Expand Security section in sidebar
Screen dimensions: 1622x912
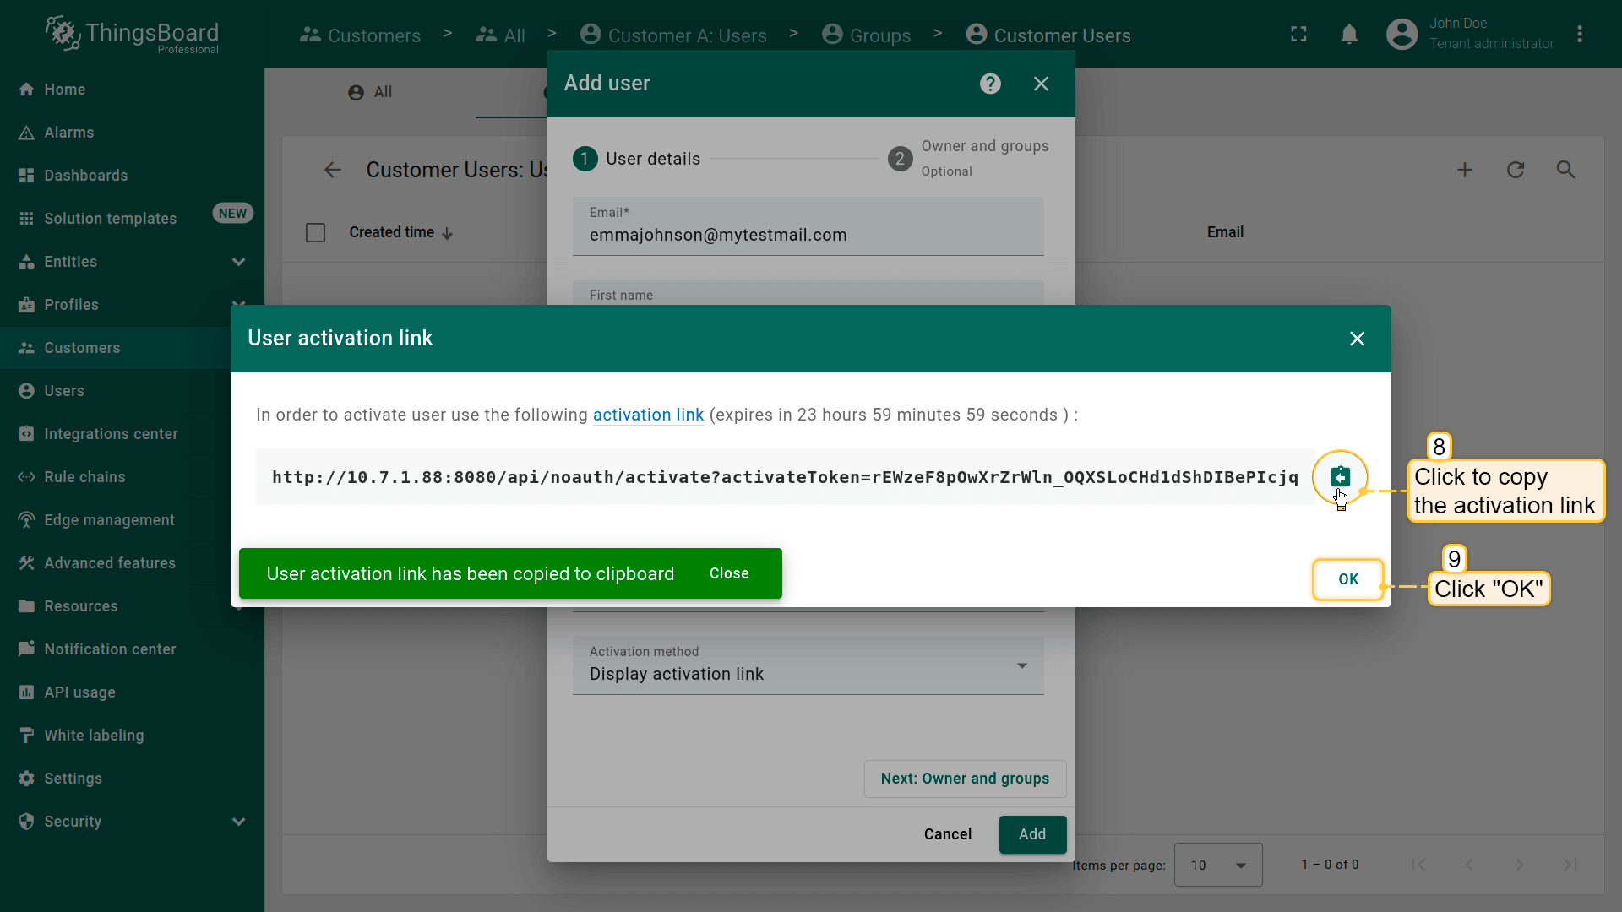[238, 822]
